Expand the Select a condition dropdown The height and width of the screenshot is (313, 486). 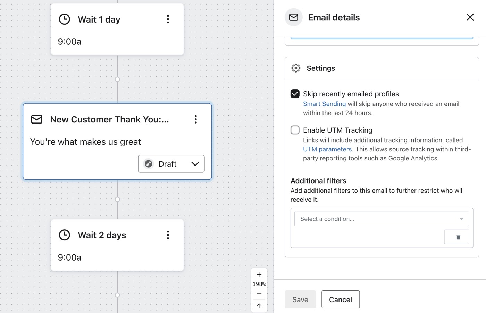point(382,219)
